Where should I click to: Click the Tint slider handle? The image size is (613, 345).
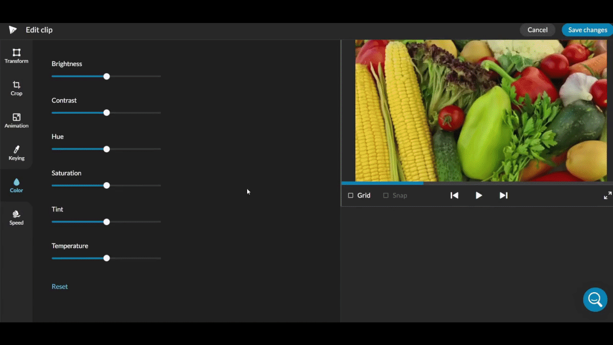point(106,222)
